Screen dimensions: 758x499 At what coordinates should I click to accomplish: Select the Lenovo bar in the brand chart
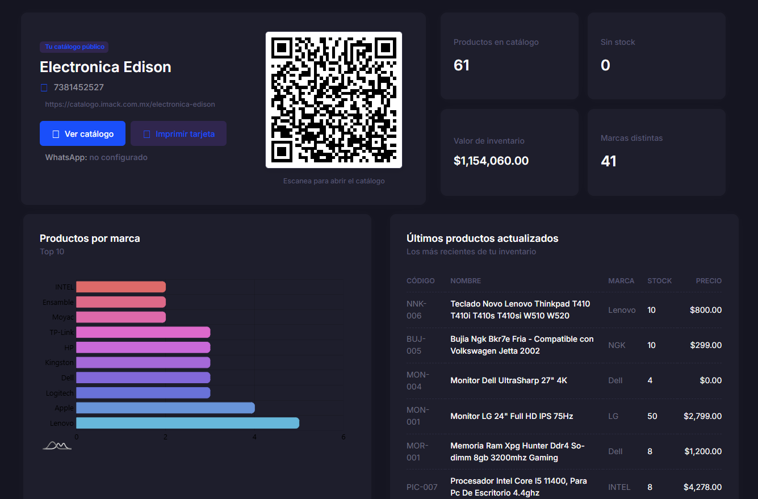[187, 423]
